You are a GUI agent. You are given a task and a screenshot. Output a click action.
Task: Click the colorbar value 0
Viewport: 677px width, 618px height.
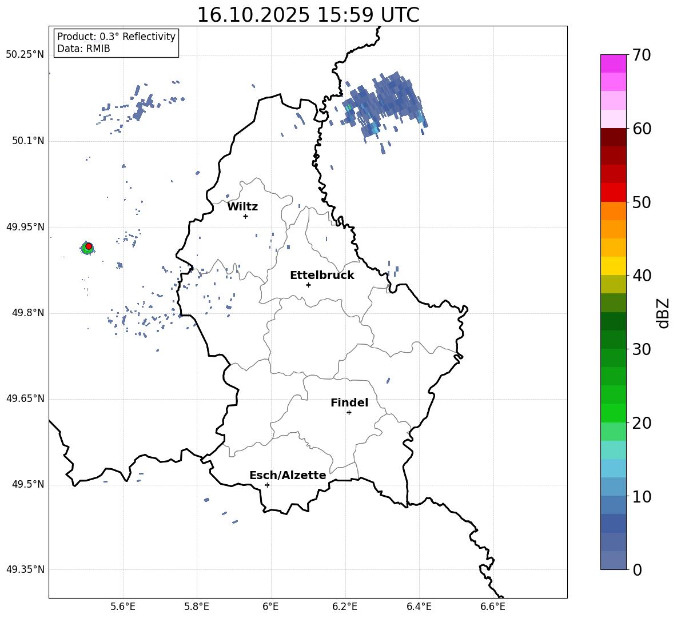[x=638, y=569]
